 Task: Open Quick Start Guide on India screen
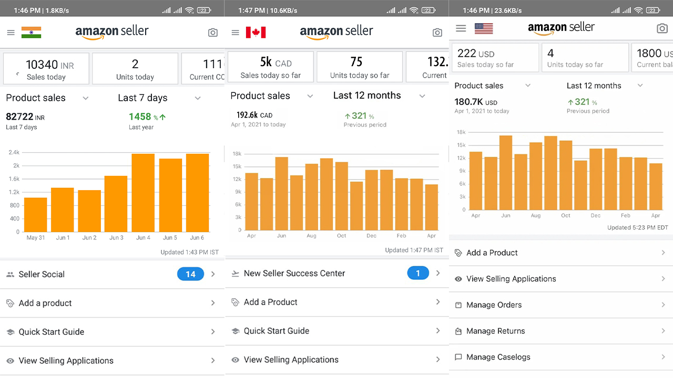pyautogui.click(x=112, y=332)
